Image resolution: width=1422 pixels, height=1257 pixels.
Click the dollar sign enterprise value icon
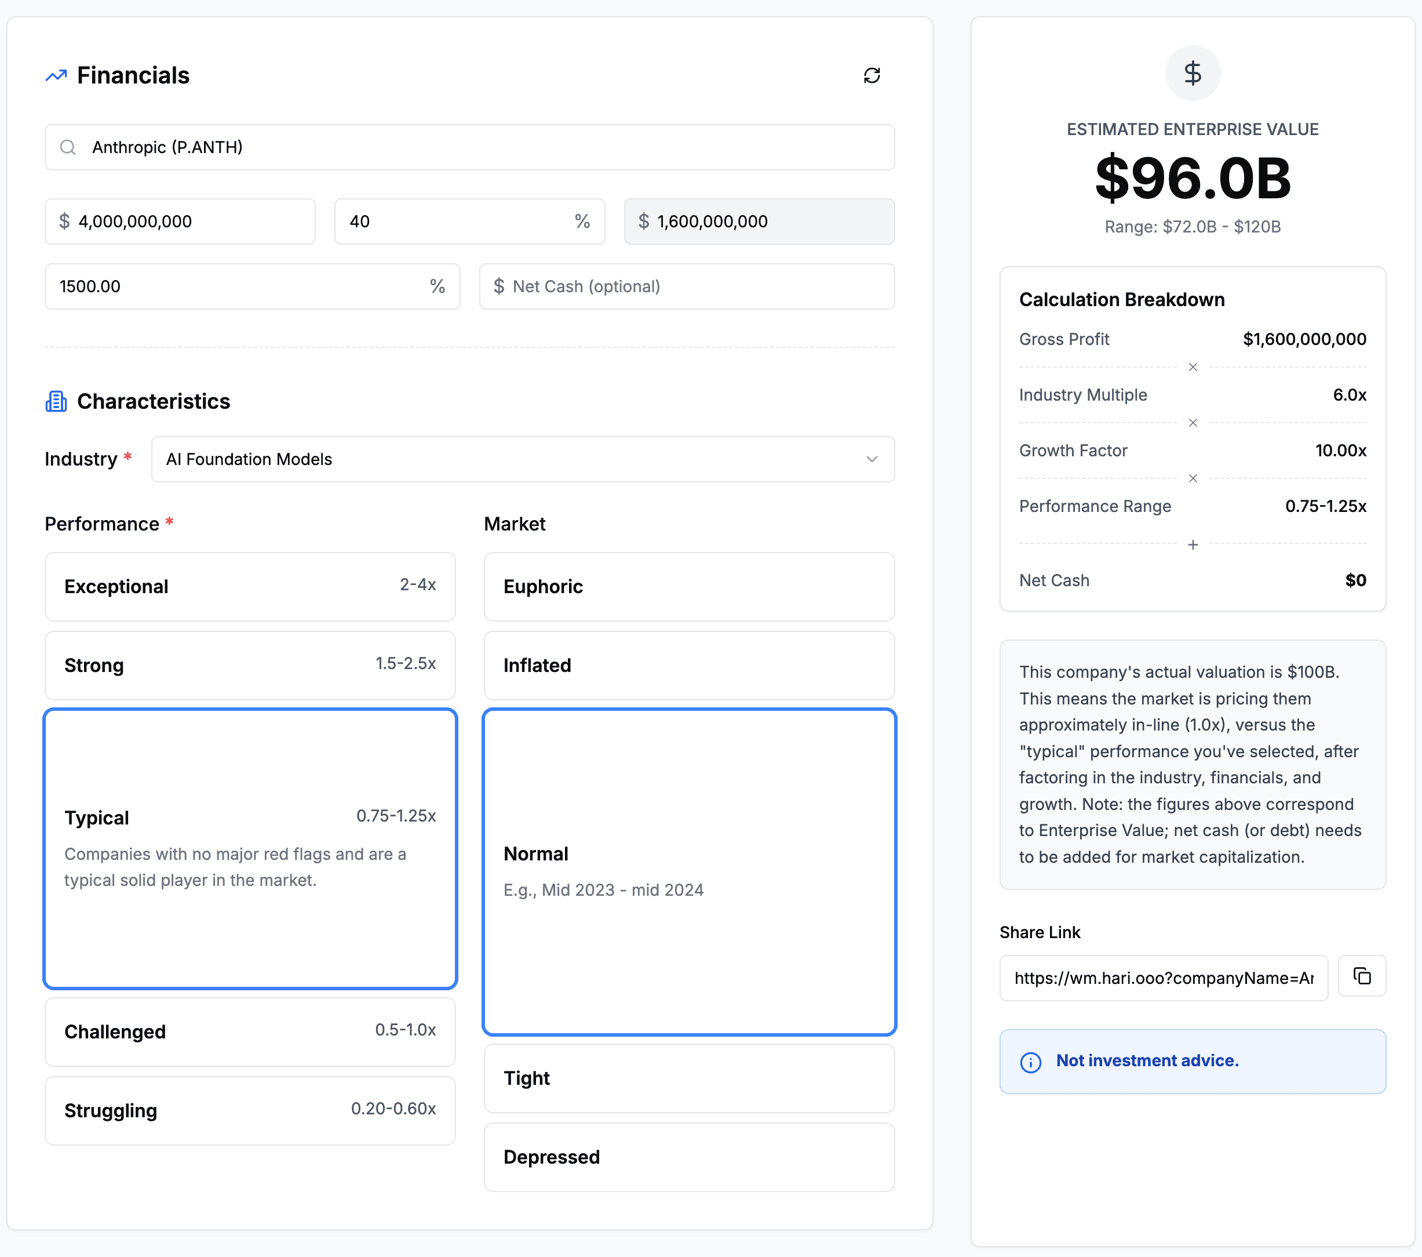1192,73
